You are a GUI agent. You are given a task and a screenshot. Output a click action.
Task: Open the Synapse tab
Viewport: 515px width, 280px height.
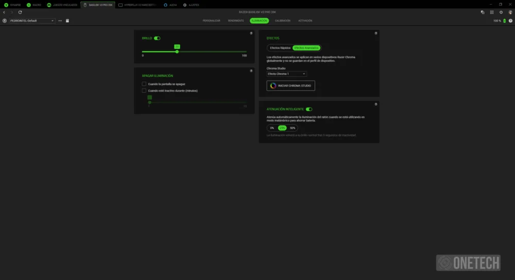12,5
